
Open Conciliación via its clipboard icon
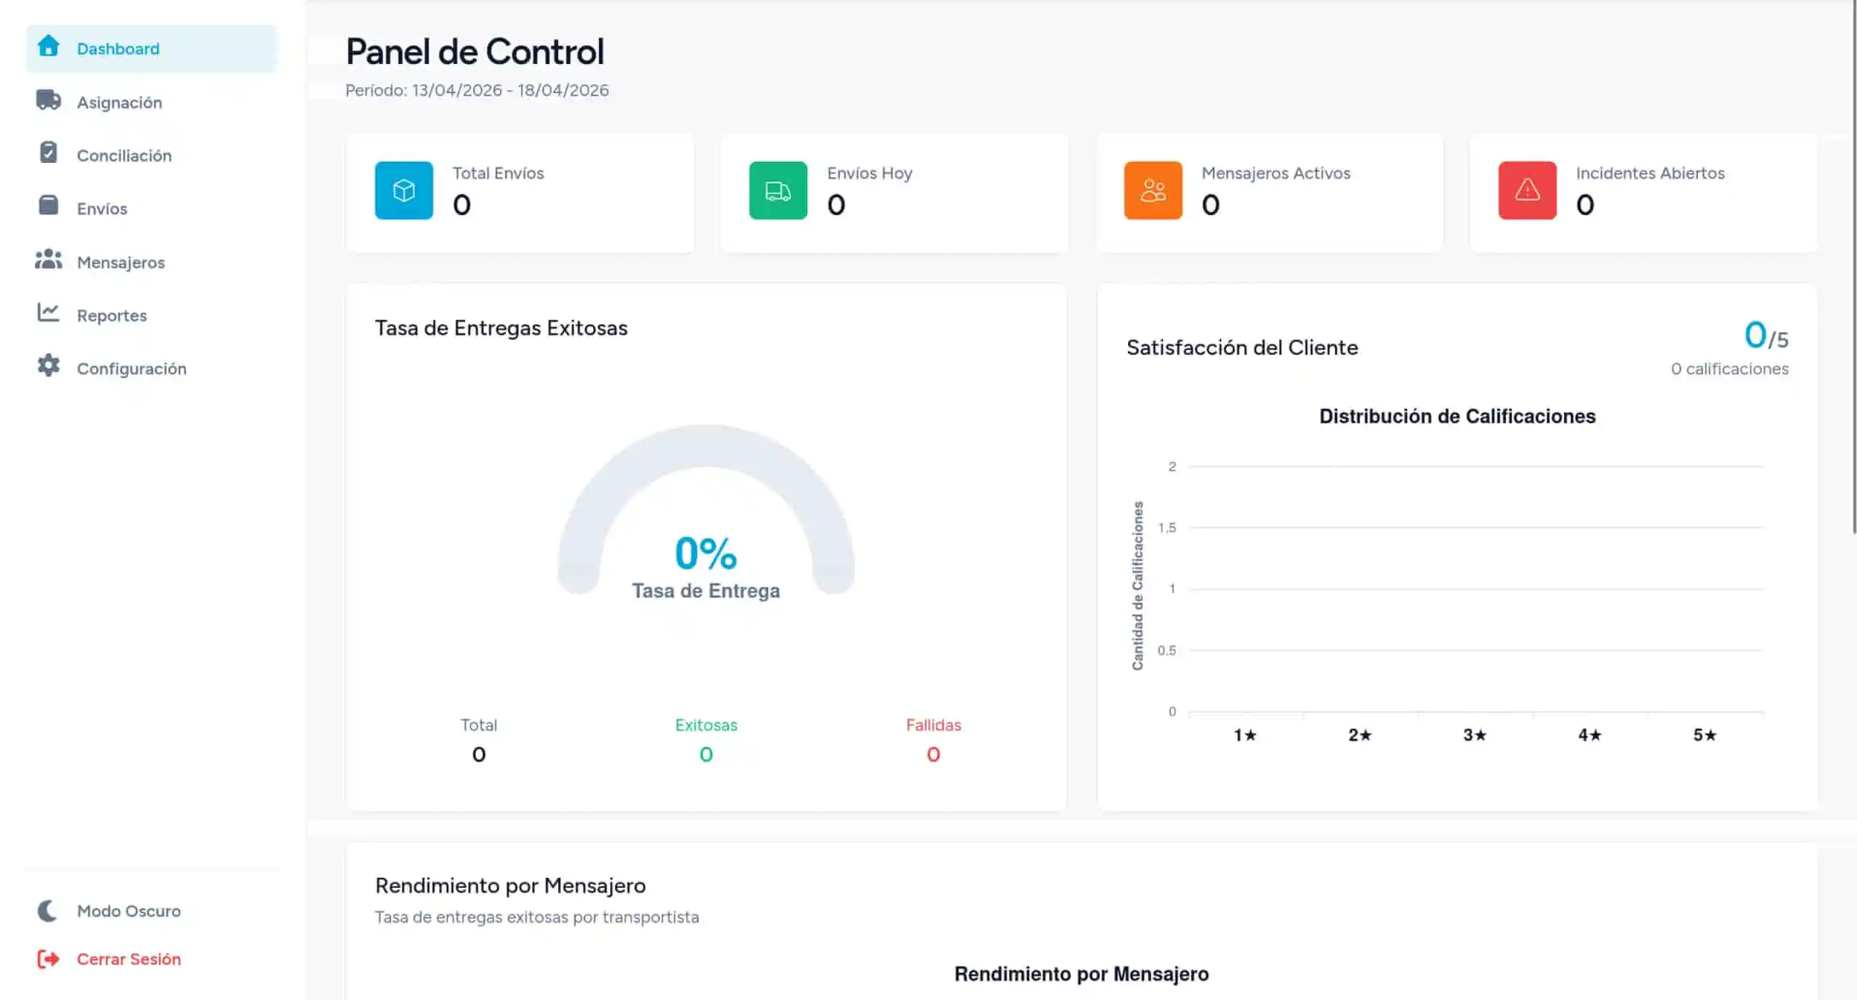pyautogui.click(x=48, y=154)
